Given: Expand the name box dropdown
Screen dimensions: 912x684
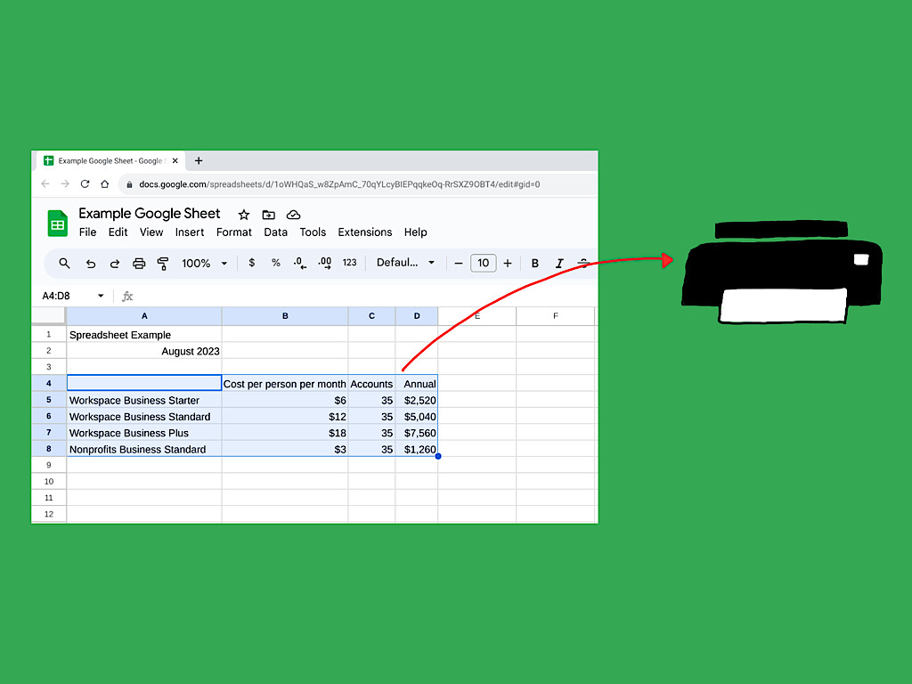Looking at the screenshot, I should (101, 295).
